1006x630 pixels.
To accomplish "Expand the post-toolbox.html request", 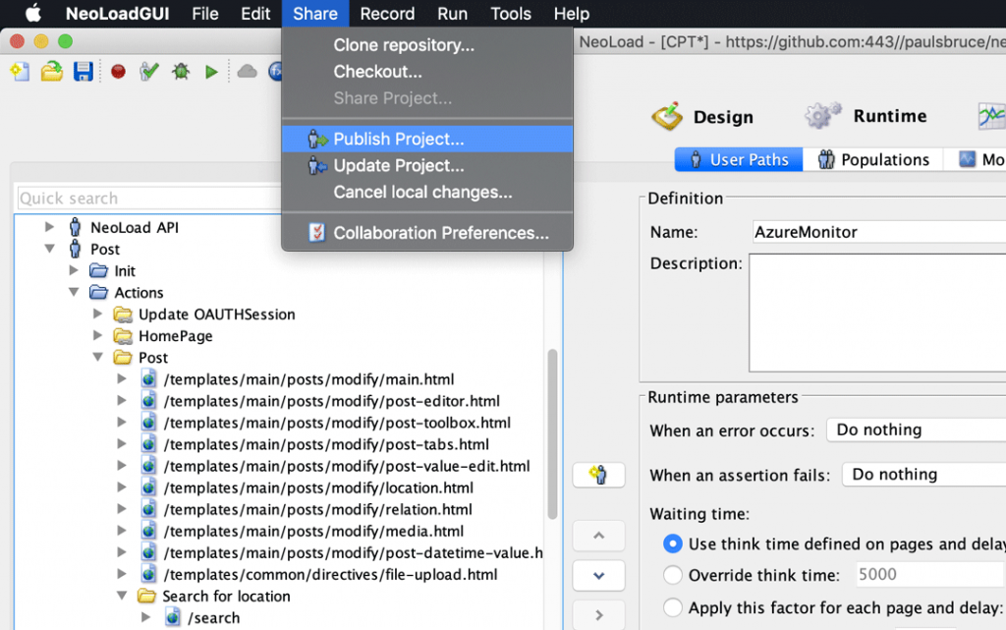I will click(x=121, y=423).
